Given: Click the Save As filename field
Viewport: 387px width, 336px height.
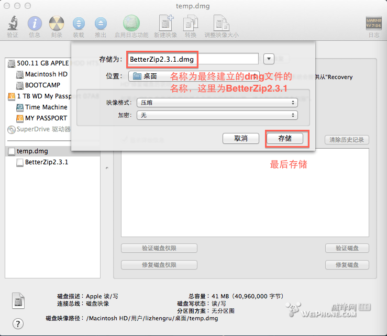Looking at the screenshot, I should [x=193, y=59].
